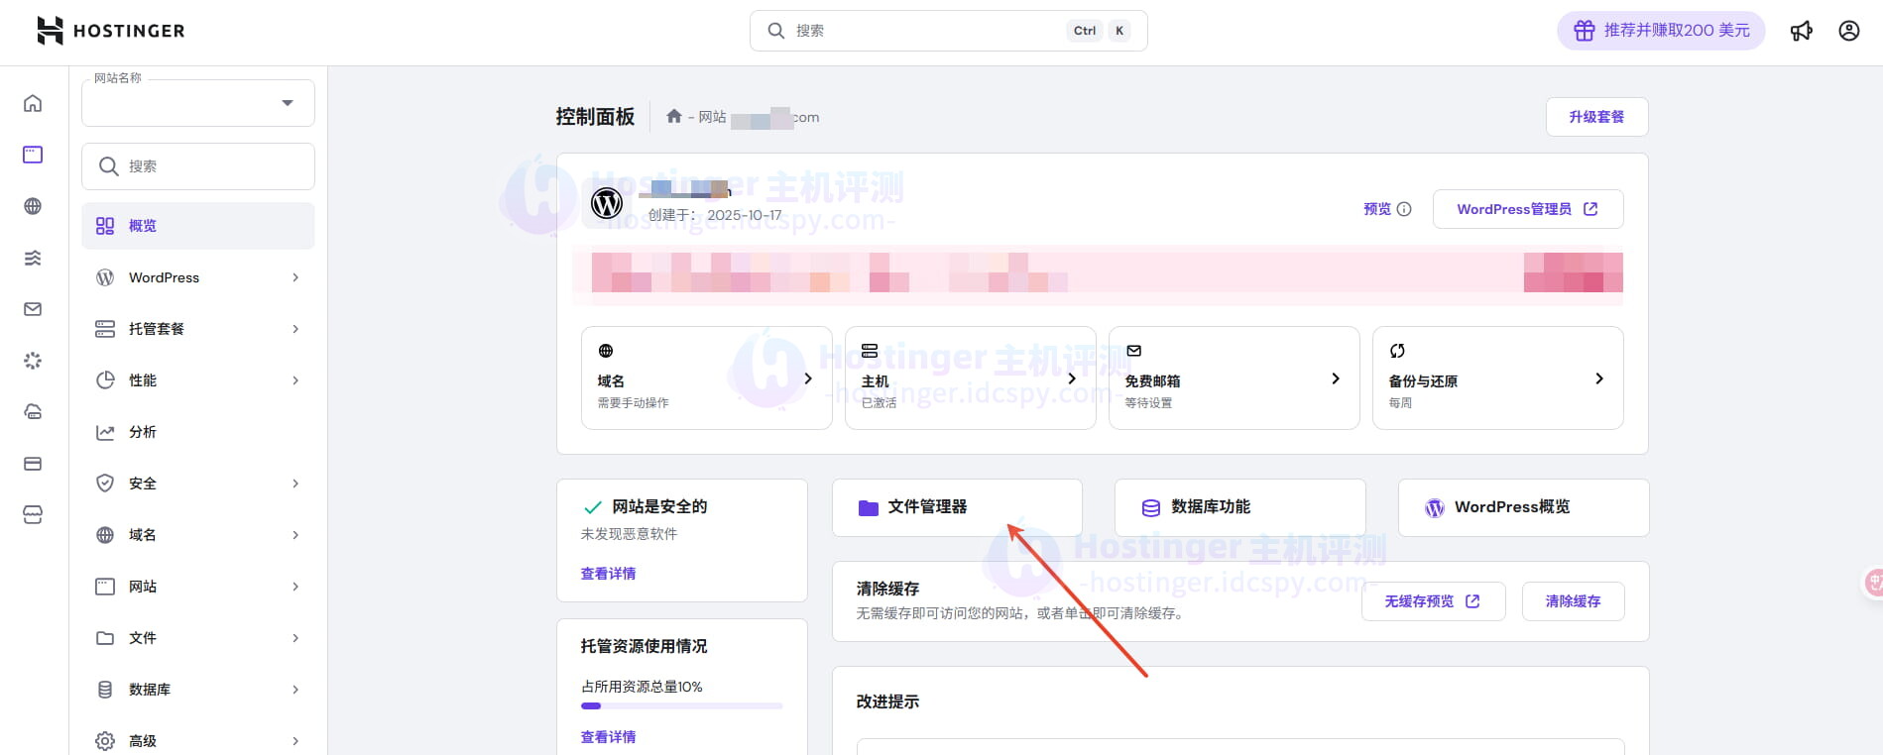The height and width of the screenshot is (755, 1883).
Task: Open the billing card icon in left rail
Action: click(x=33, y=464)
